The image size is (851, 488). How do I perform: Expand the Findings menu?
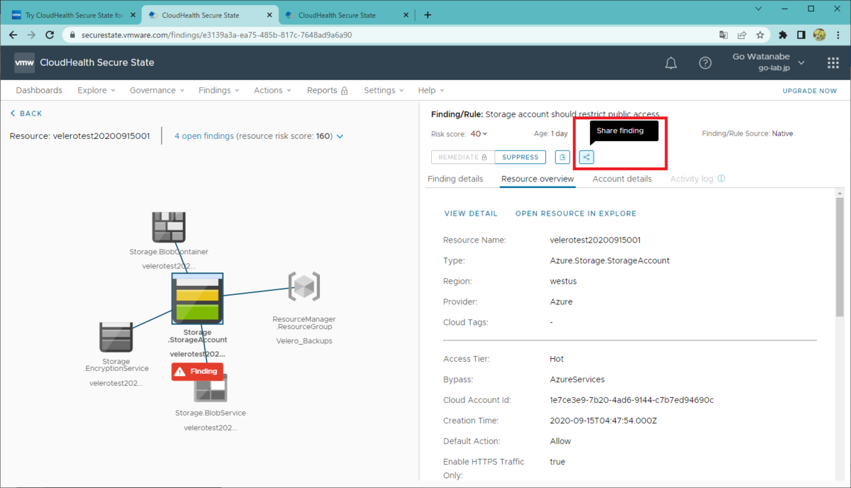point(218,90)
